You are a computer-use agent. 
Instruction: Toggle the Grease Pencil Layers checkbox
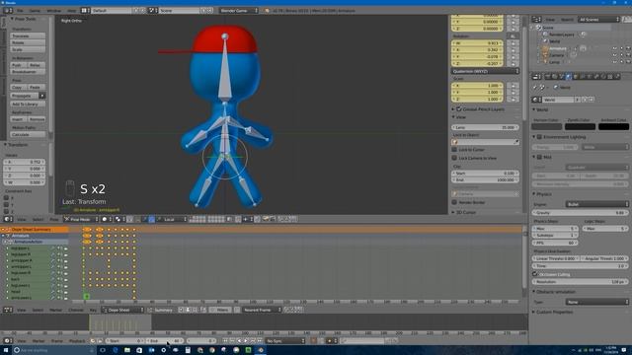tap(458, 109)
